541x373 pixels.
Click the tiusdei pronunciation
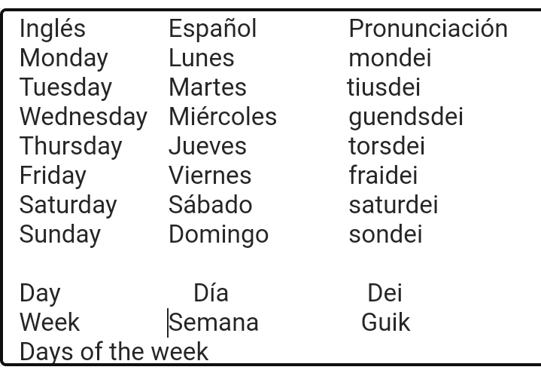click(384, 87)
